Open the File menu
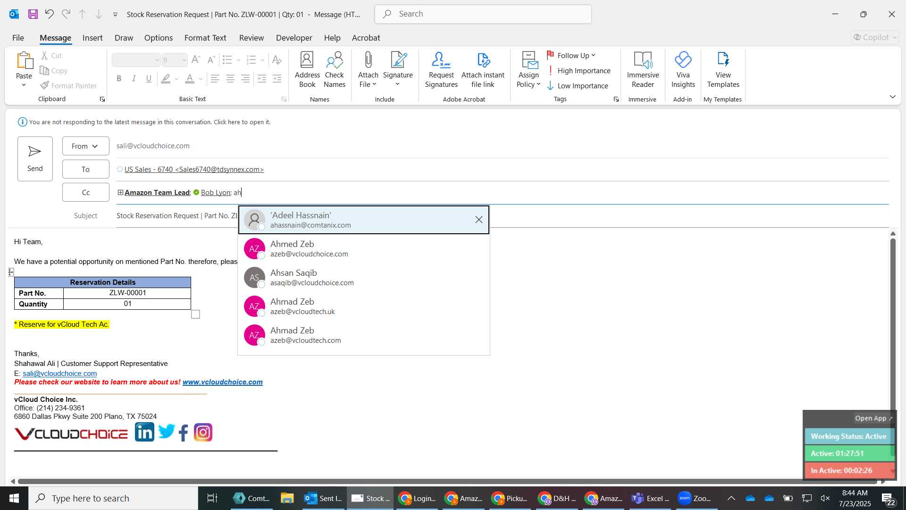906x510 pixels. (18, 38)
